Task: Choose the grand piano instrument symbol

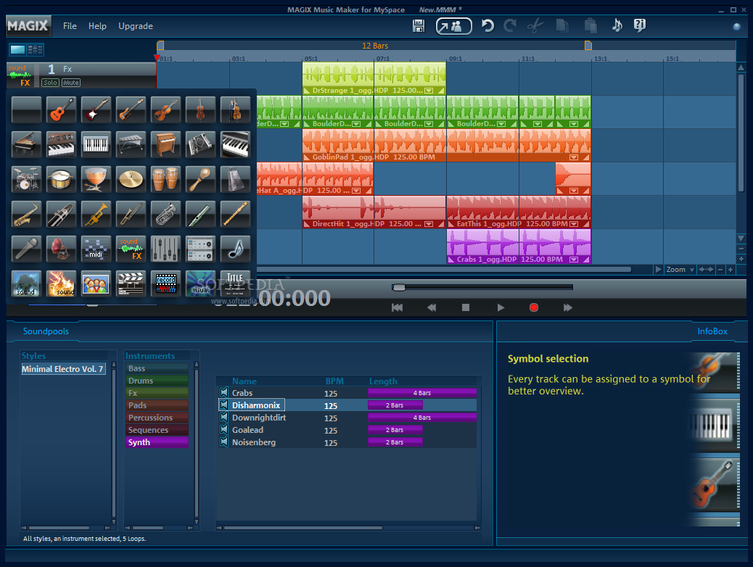Action: pos(26,144)
